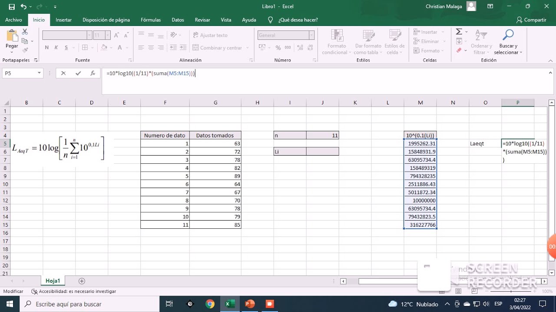Screen dimensions: 556x312
Task: Open the Revisar tab
Action: tap(202, 20)
